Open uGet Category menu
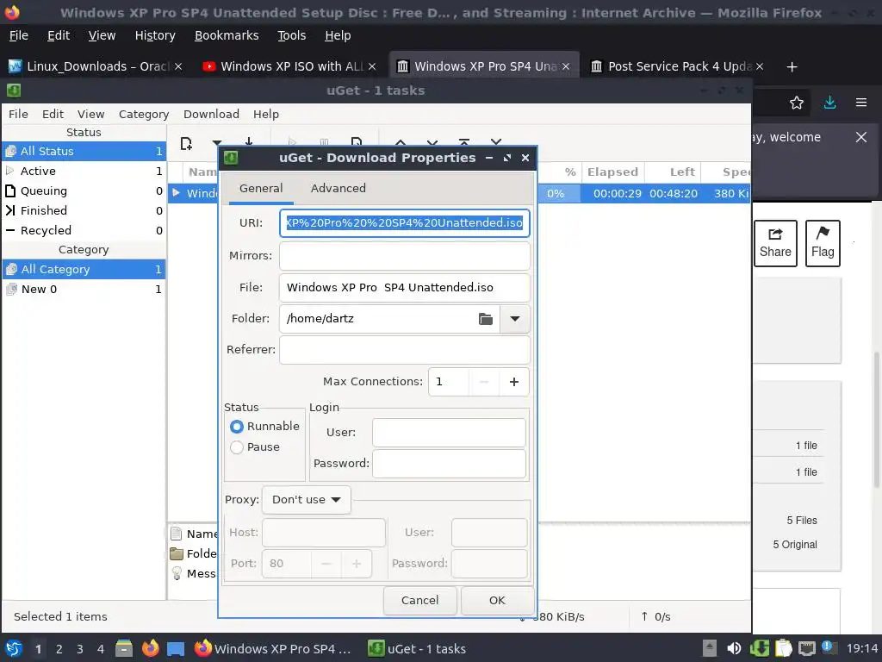 [x=144, y=115]
